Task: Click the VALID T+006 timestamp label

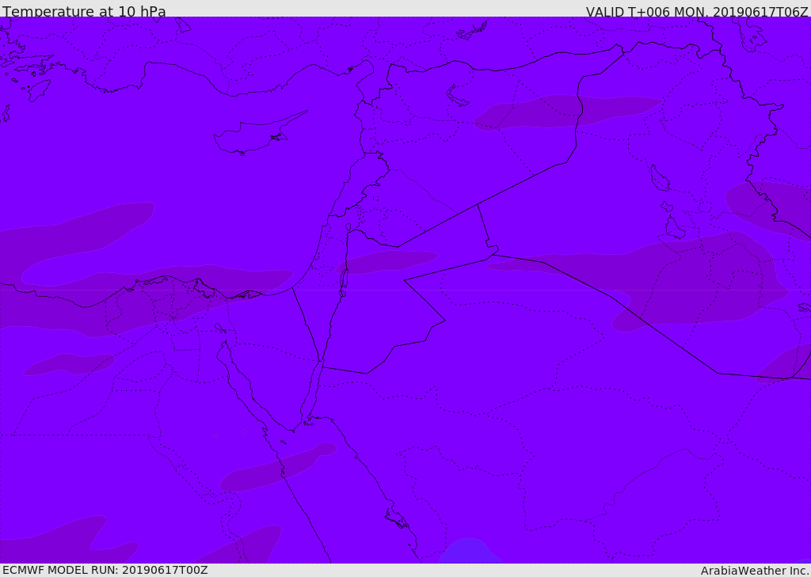Action: (x=697, y=12)
